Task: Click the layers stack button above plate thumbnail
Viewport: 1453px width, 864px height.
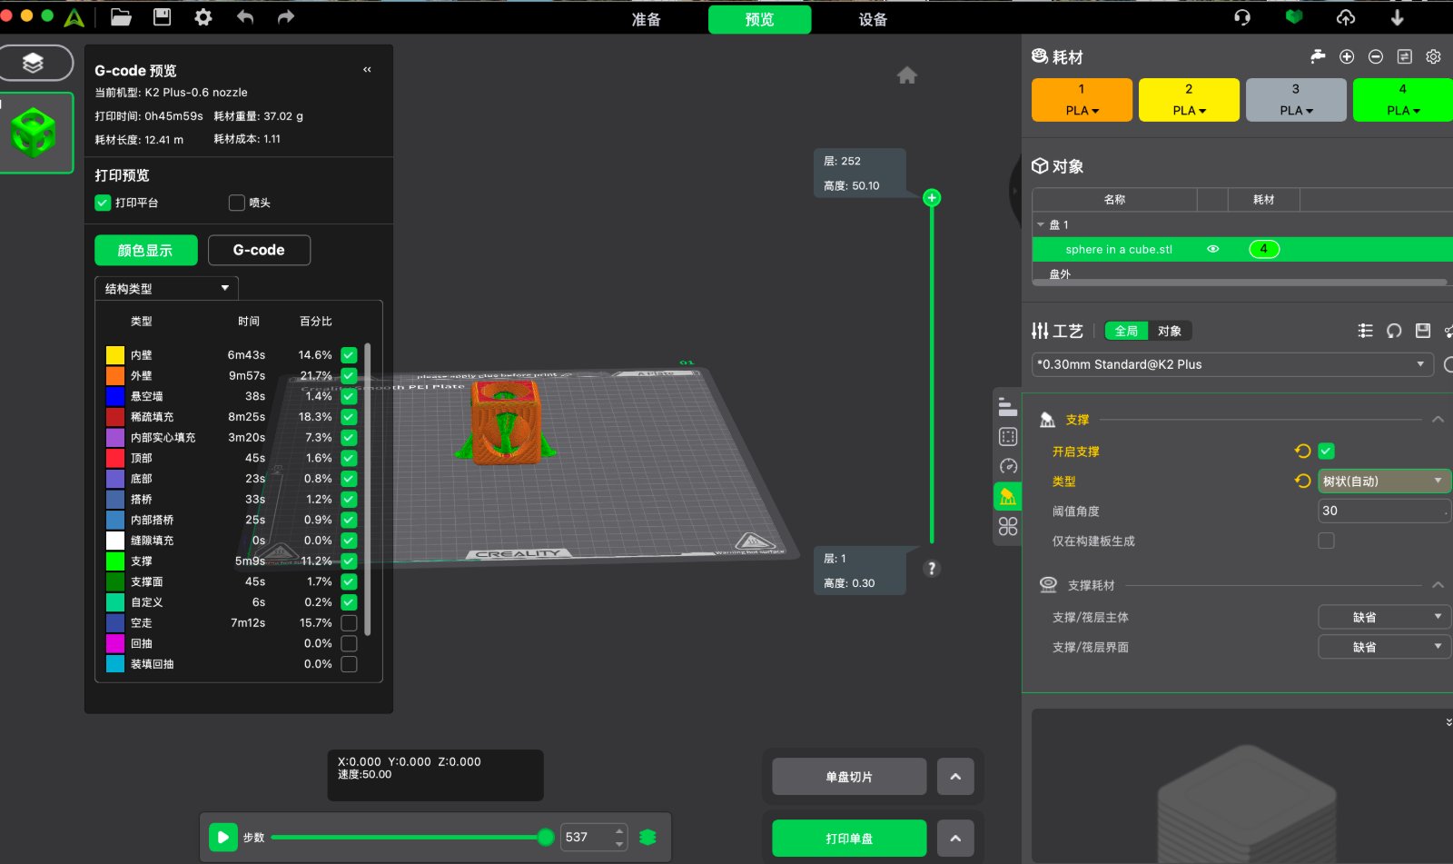Action: tap(34, 63)
